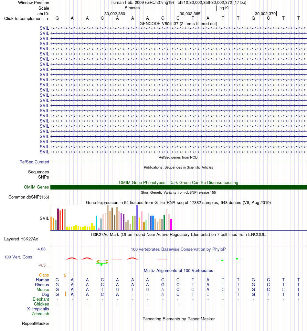Click the tall blue-violet GTEx bar
Viewport: 307px width, 331px height.
click(137, 218)
